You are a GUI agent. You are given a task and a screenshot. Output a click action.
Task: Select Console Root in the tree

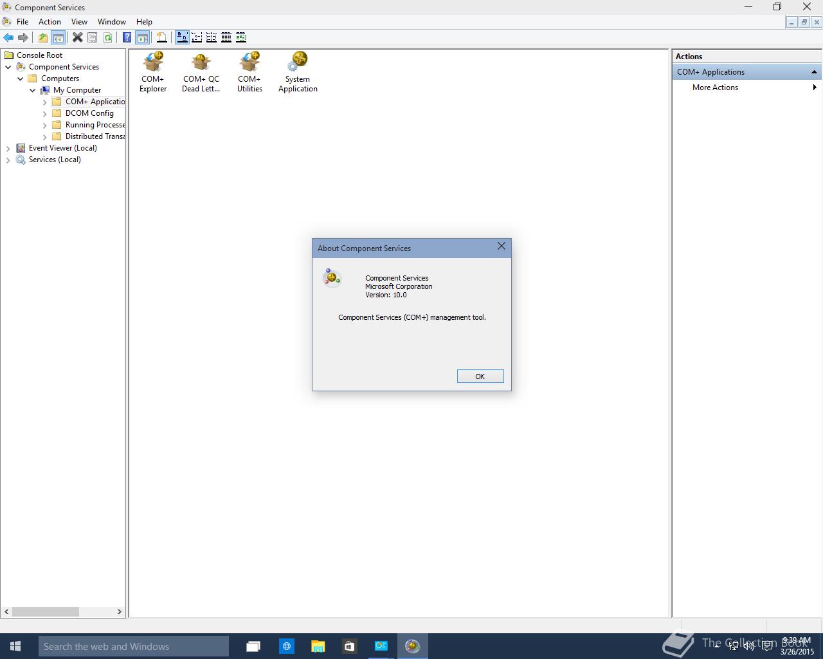pyautogui.click(x=40, y=55)
